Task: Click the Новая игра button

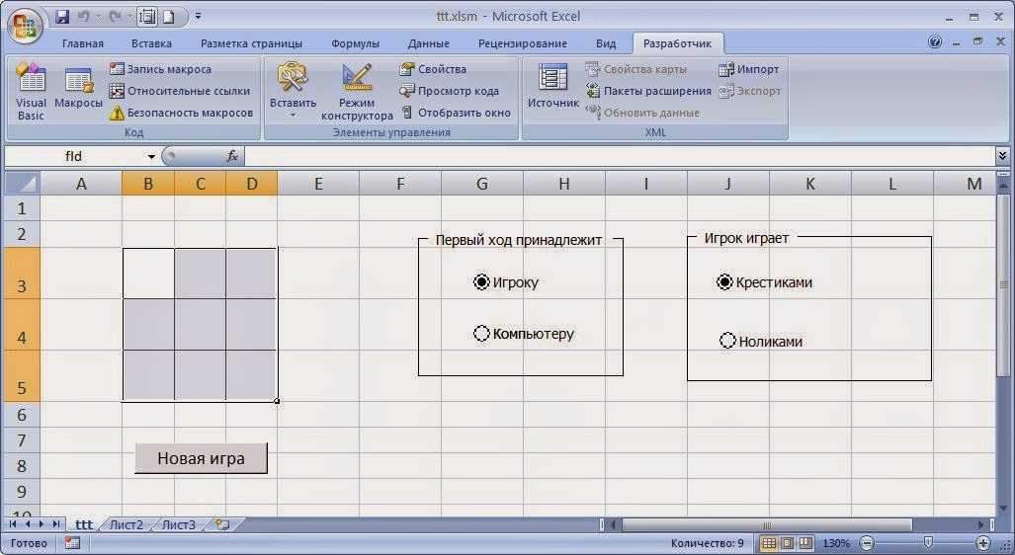Action: (201, 458)
